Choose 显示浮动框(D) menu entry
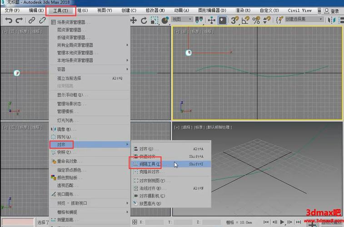This screenshot has width=344, height=227. [90, 95]
